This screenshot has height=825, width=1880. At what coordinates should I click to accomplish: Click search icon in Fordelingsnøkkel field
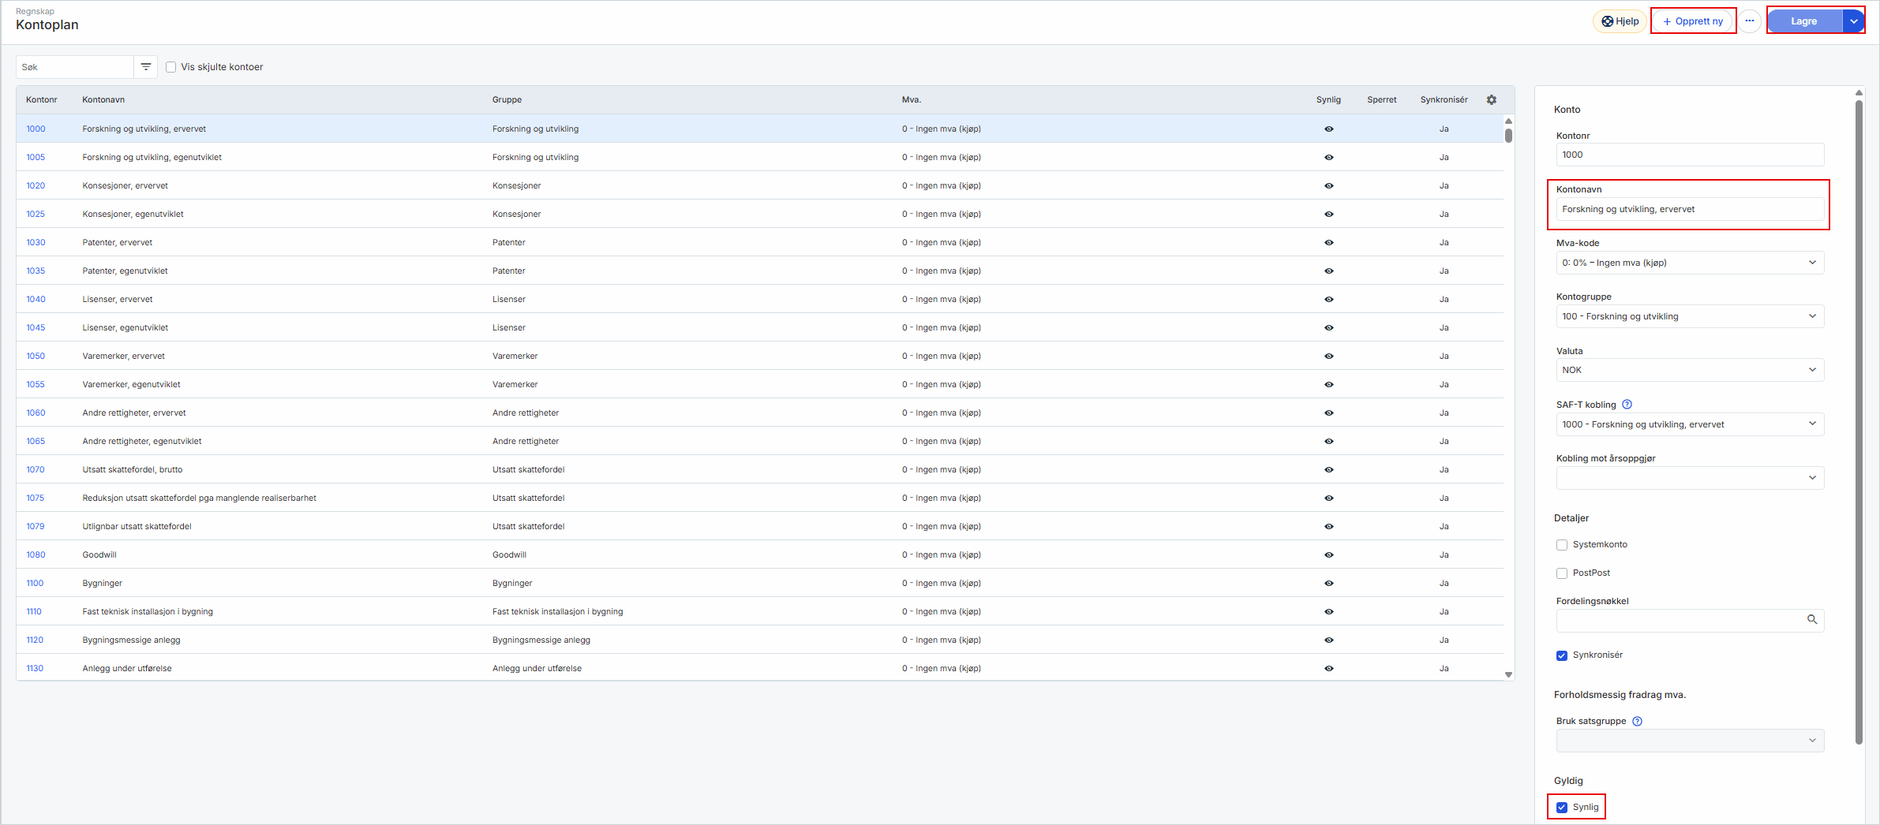[x=1812, y=620]
